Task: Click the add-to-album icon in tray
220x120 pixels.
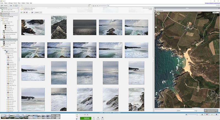Action: click(x=77, y=119)
